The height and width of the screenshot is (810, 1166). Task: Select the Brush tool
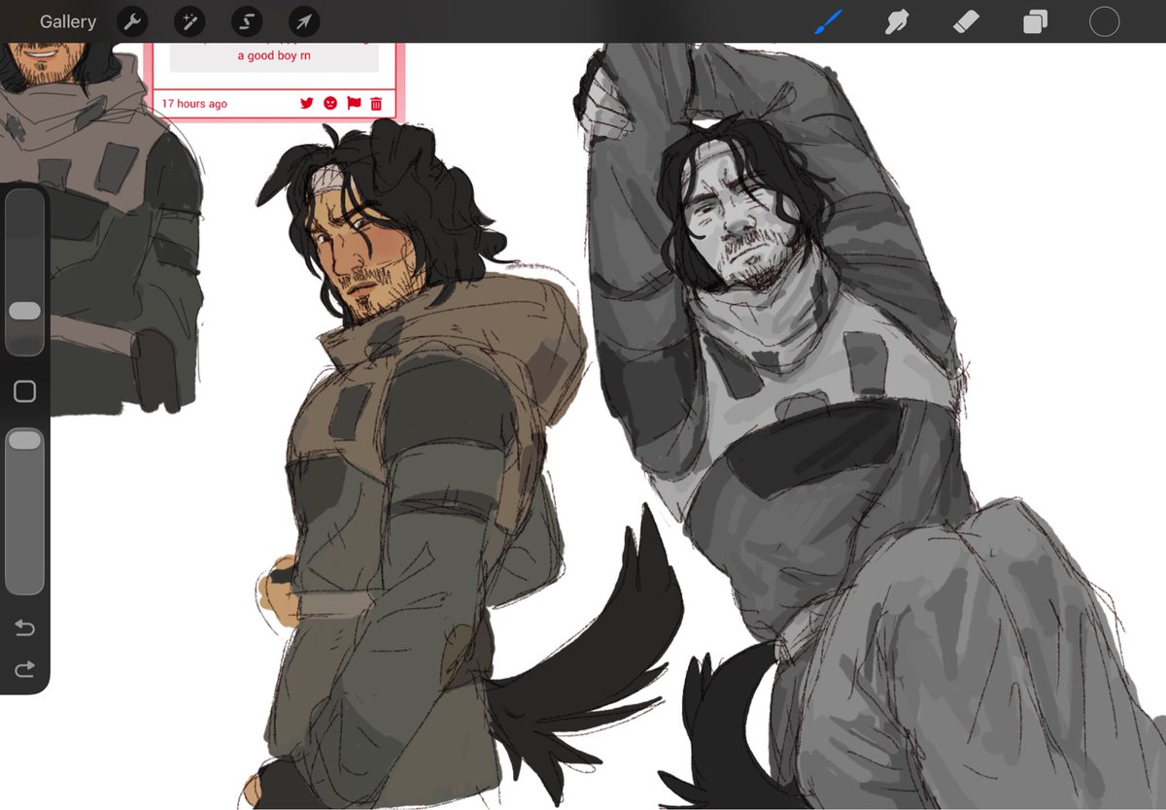[x=828, y=21]
